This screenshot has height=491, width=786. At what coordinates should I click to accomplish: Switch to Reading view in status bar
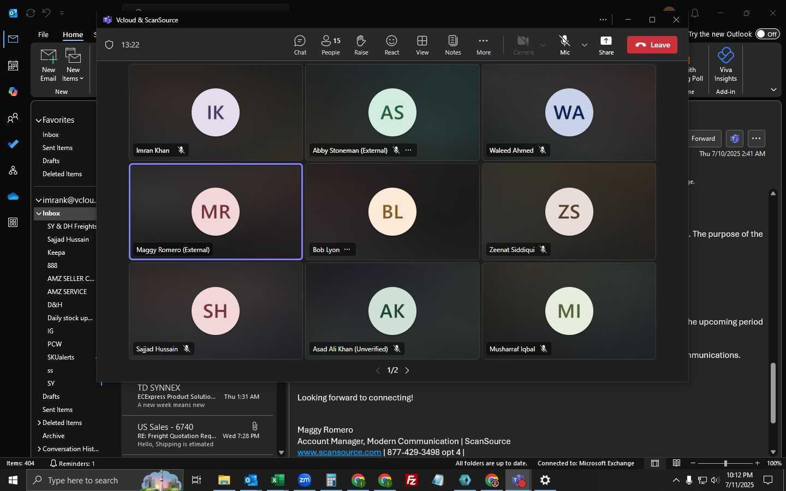click(676, 463)
